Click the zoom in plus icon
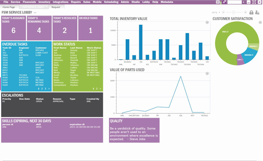The height and width of the screenshot is (161, 263). [x=245, y=12]
